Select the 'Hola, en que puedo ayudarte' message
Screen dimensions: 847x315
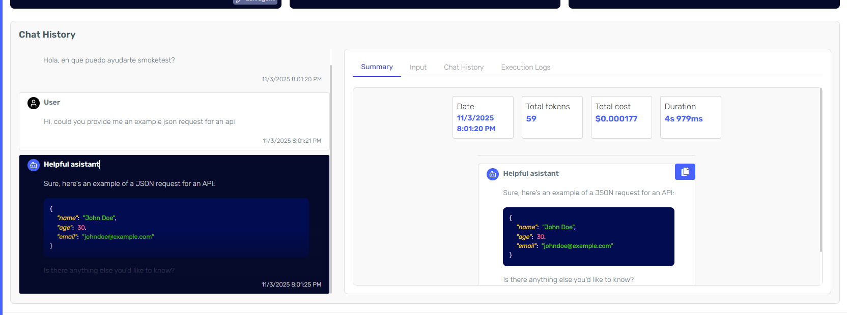109,60
